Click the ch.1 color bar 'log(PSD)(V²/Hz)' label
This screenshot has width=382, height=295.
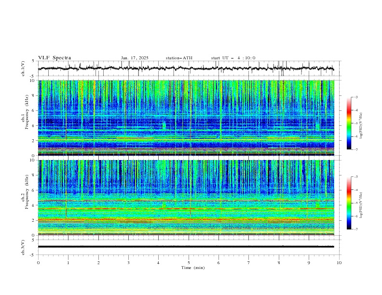click(361, 126)
